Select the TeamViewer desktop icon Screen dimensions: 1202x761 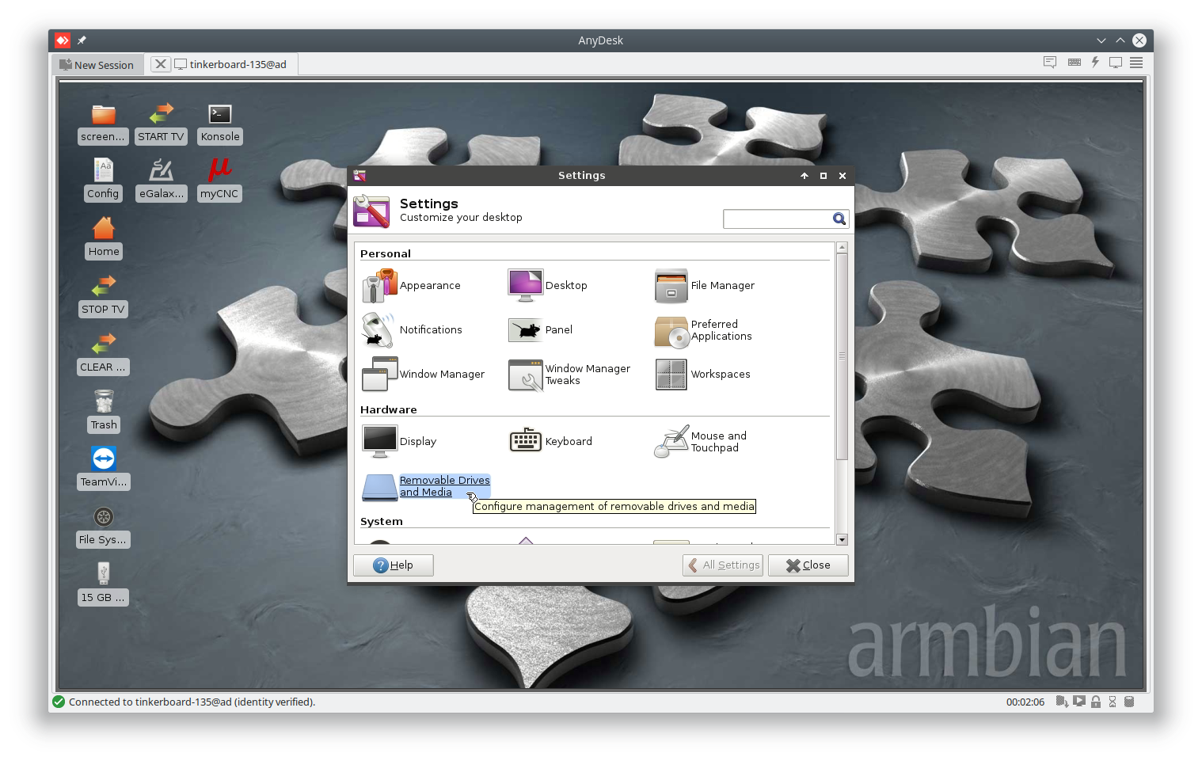click(104, 468)
